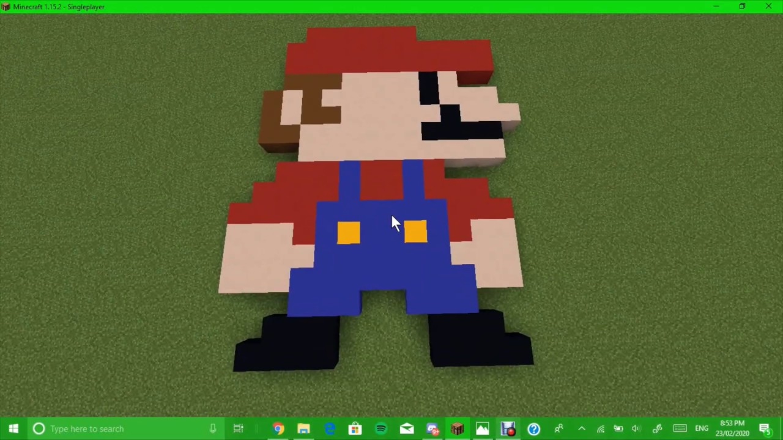Viewport: 783px width, 440px height.
Task: Open the Mail app from the taskbar
Action: tap(406, 428)
